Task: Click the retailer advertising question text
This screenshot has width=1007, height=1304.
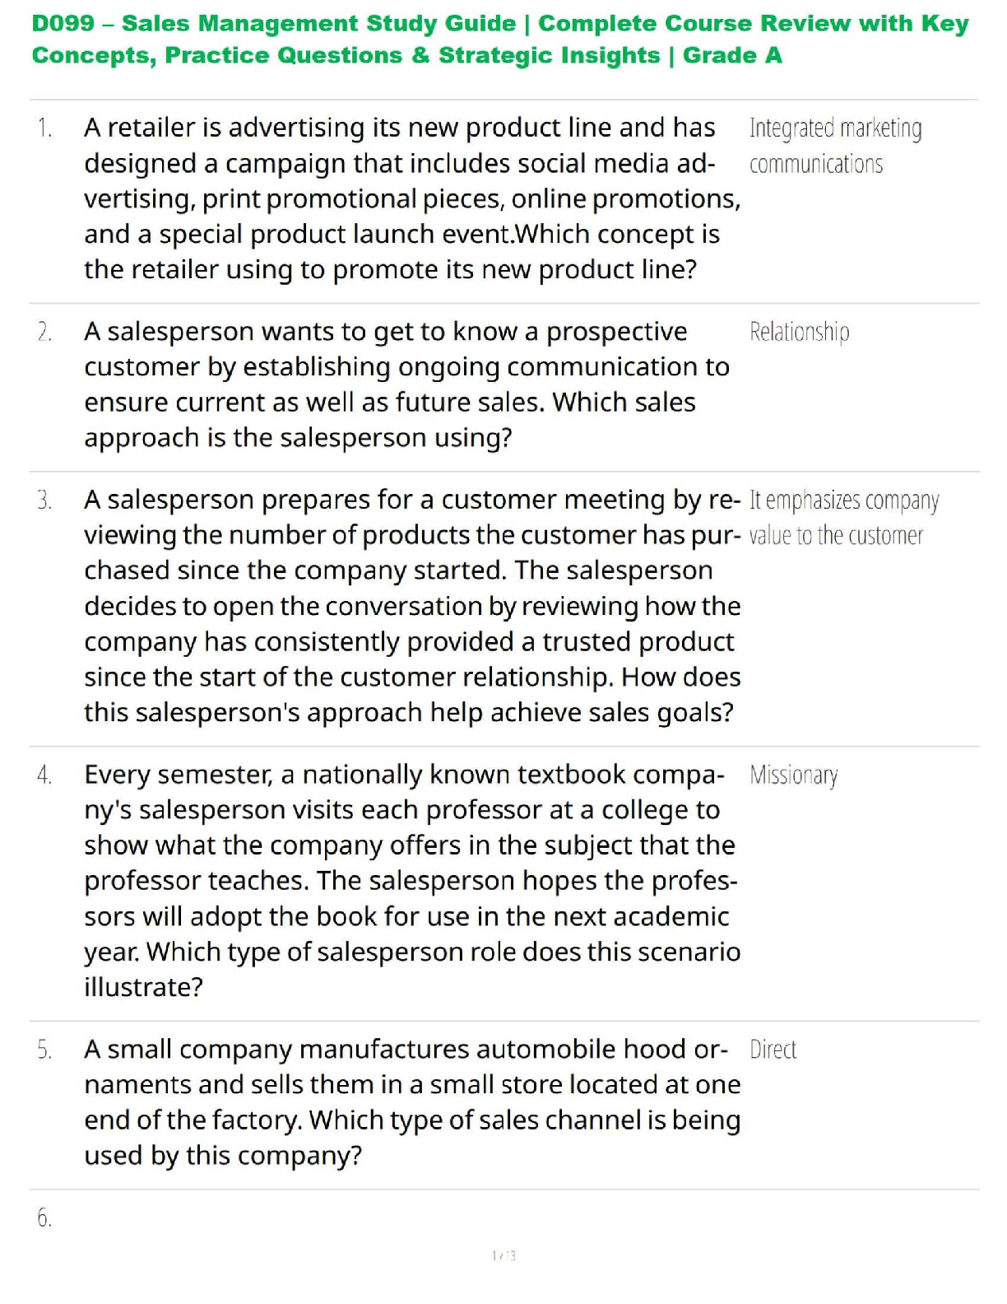Action: [x=411, y=198]
